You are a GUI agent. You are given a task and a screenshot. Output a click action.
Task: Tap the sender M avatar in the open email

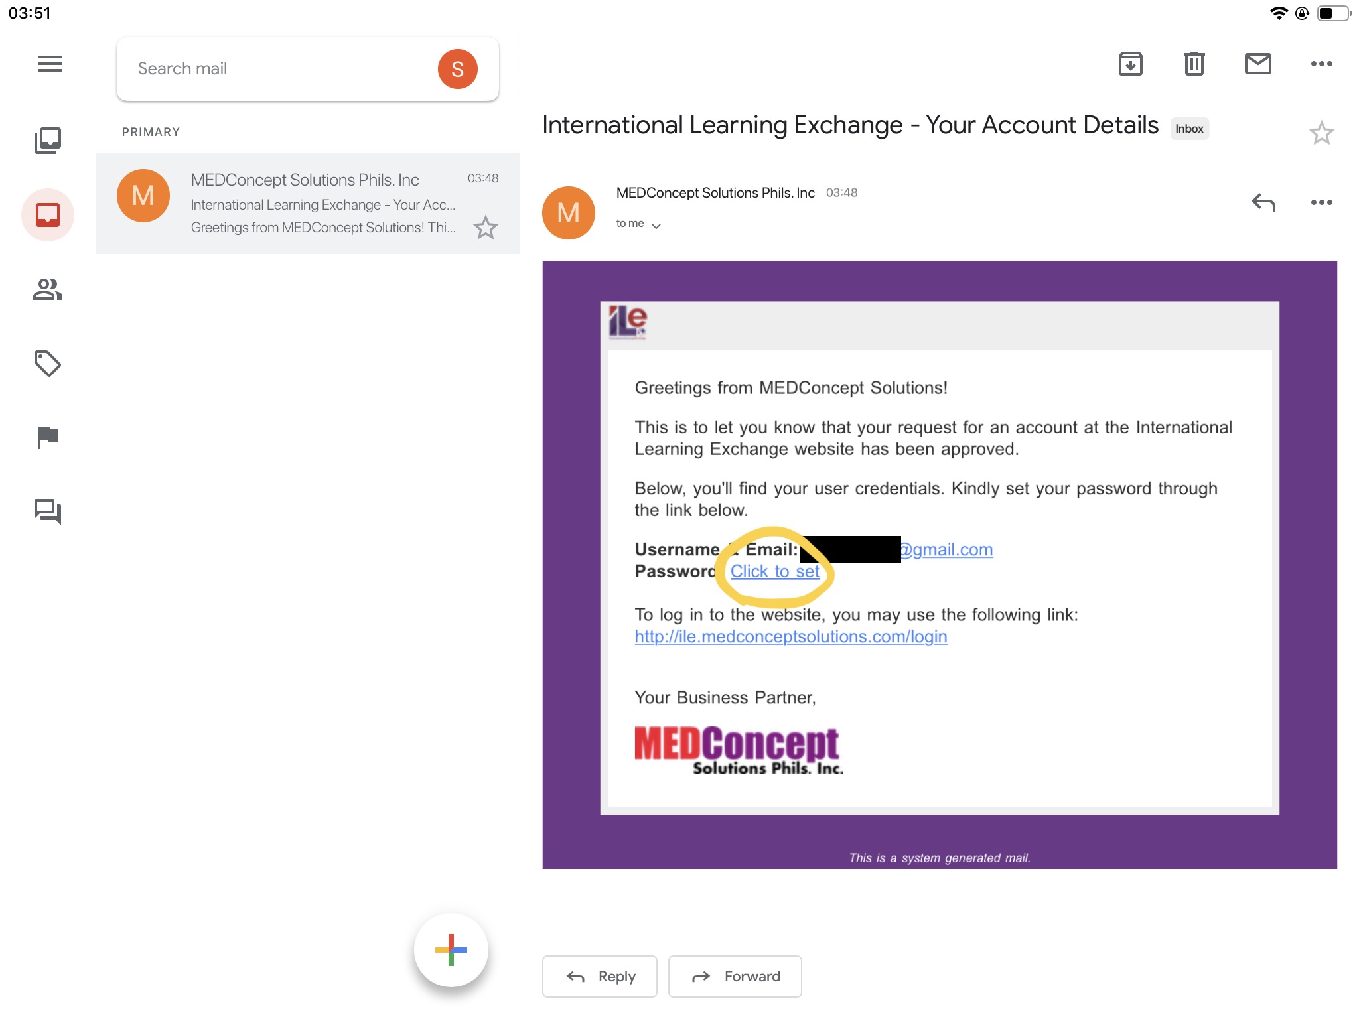click(x=569, y=213)
